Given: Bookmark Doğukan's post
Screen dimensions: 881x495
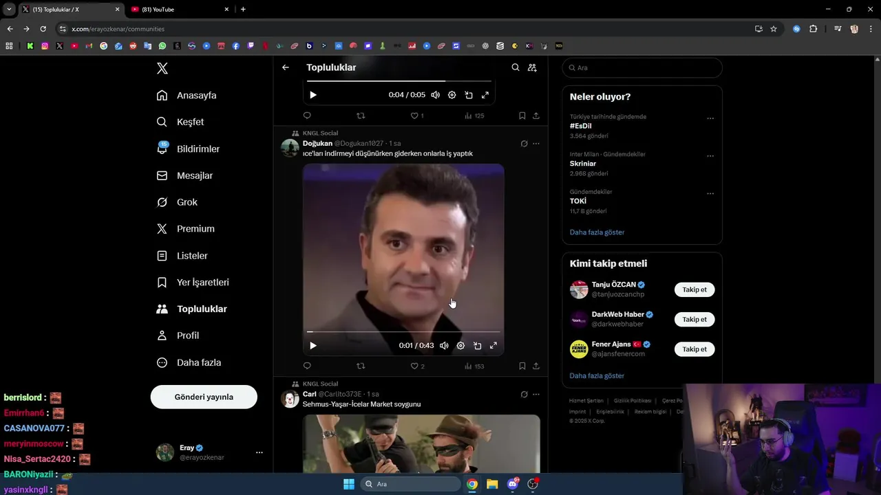Looking at the screenshot, I should pyautogui.click(x=522, y=366).
